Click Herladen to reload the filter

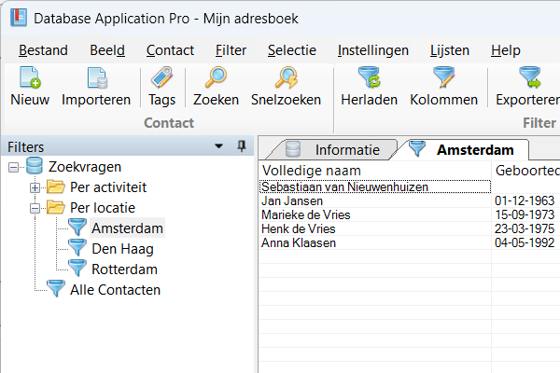[369, 78]
